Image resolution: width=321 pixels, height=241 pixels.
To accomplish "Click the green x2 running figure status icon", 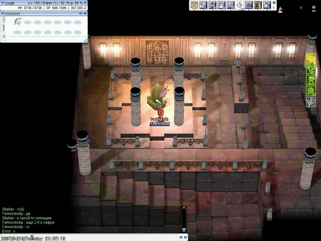I will pos(311,91).
